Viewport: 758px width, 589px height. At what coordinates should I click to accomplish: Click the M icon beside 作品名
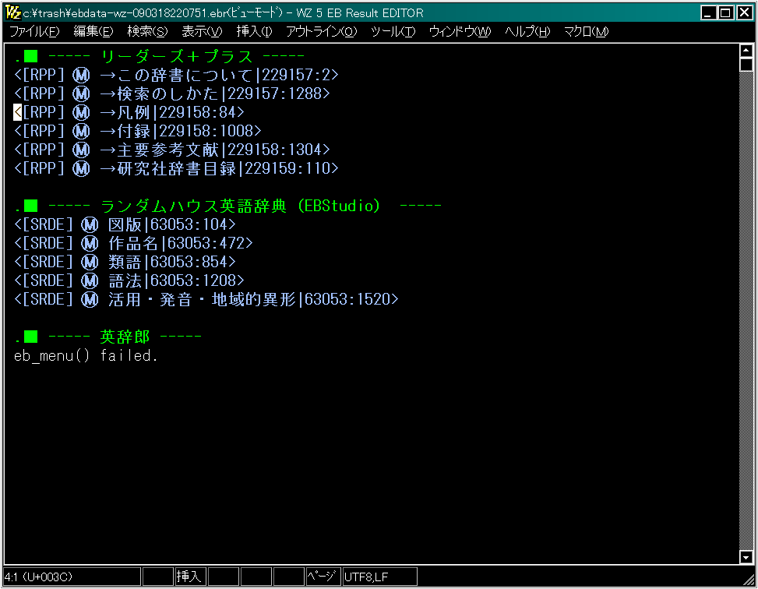point(90,243)
